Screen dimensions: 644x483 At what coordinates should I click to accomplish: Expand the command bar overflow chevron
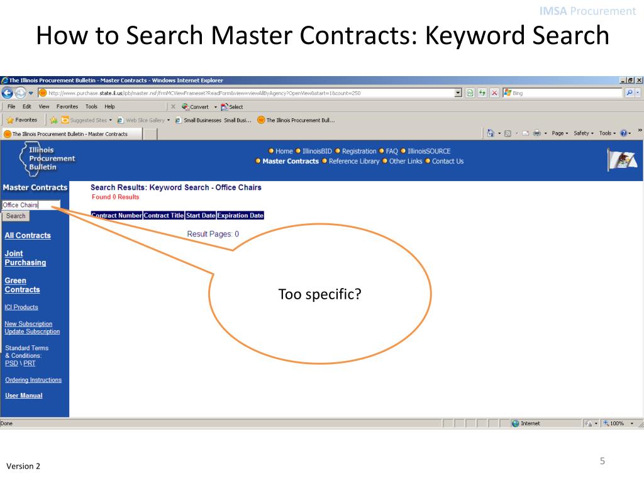tap(640, 130)
